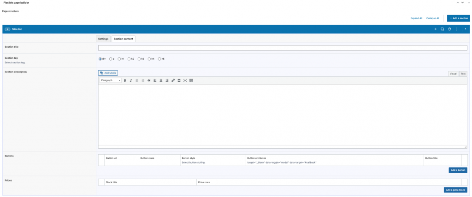472x197 pixels.
Task: Click the Section tag field label
Action: [x=11, y=58]
